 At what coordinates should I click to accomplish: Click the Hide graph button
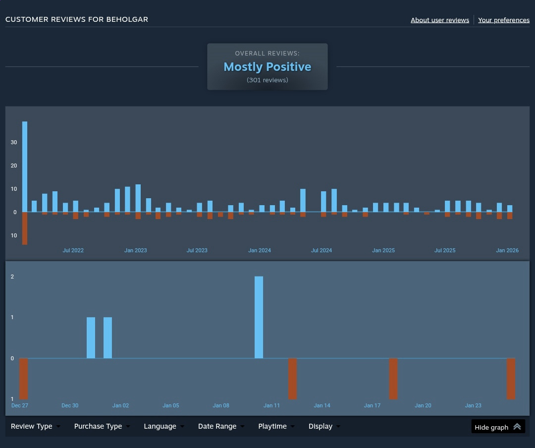pyautogui.click(x=498, y=427)
